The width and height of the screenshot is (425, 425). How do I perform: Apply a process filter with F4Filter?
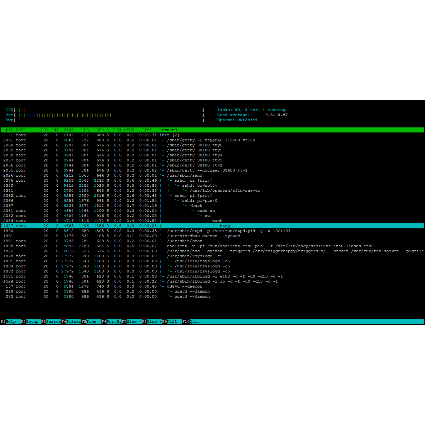coord(71,321)
